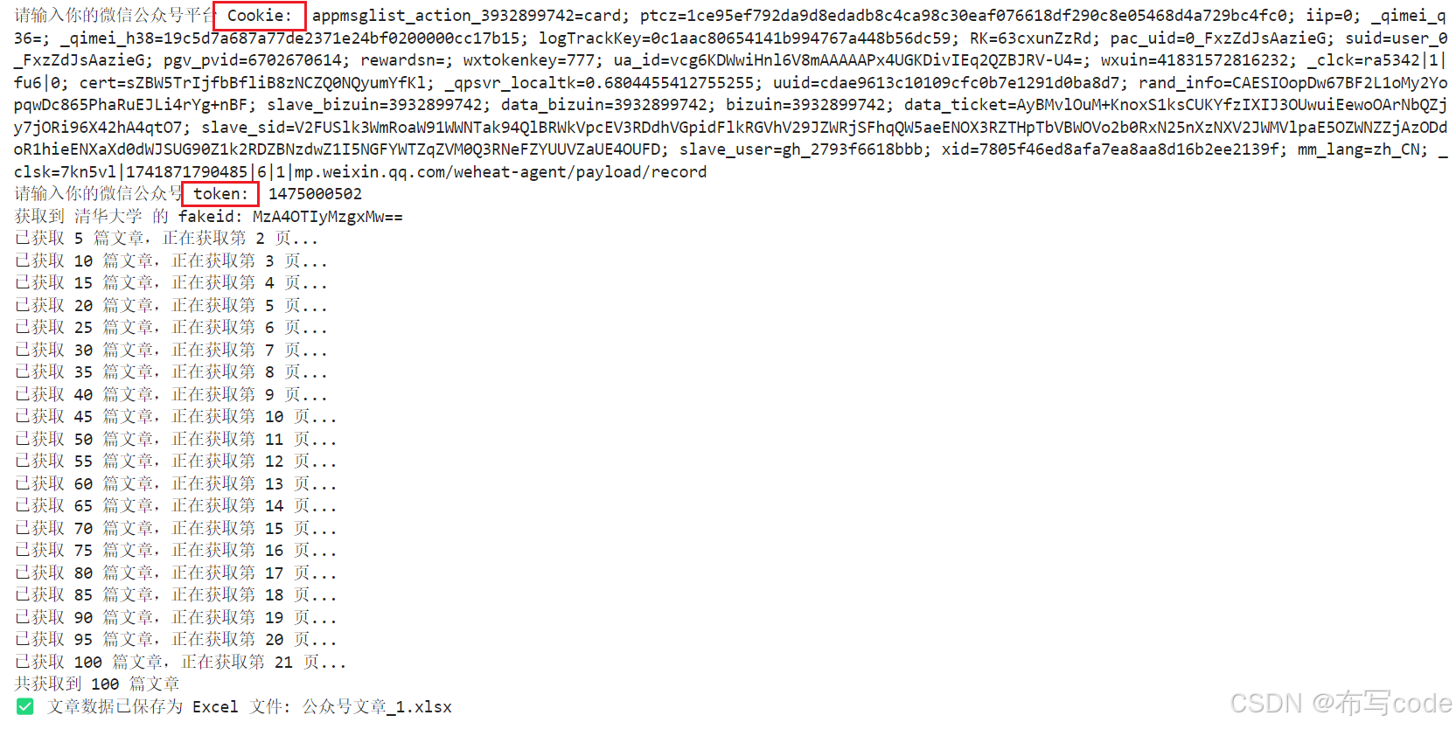Click the line 共获取到 100 篇文章
The width and height of the screenshot is (1456, 729).
tap(97, 684)
